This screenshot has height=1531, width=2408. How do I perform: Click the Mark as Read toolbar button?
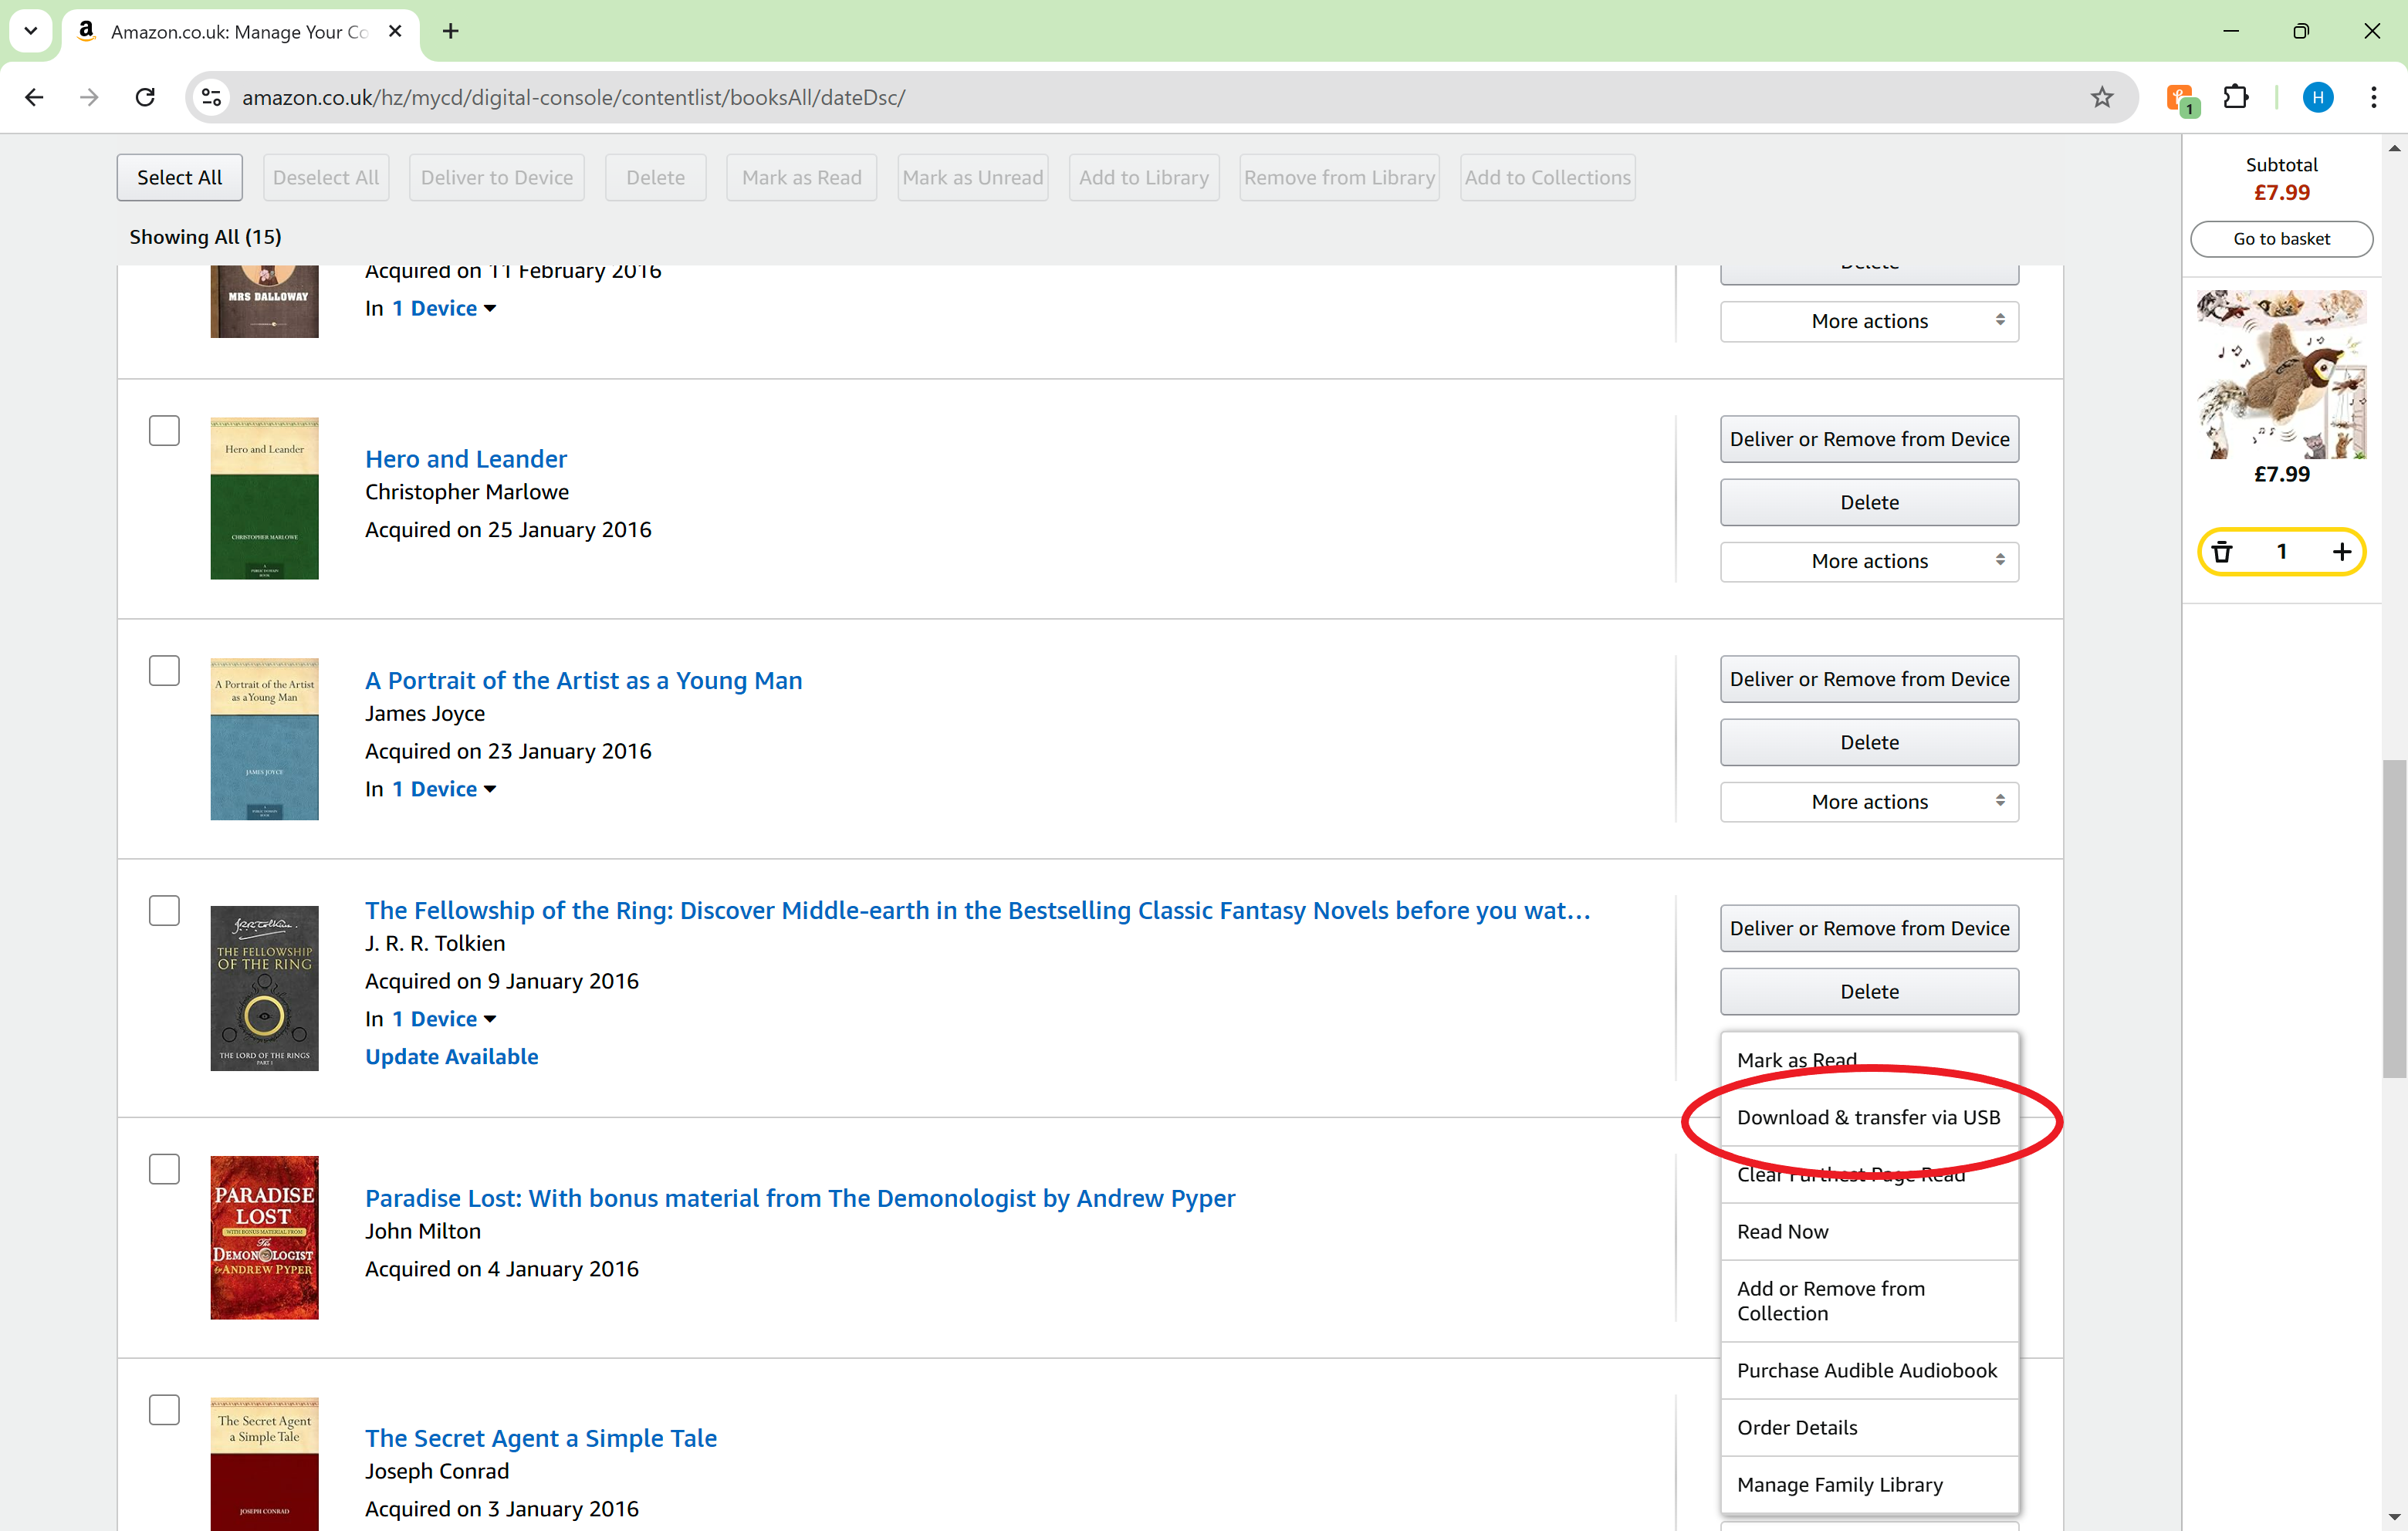[802, 177]
